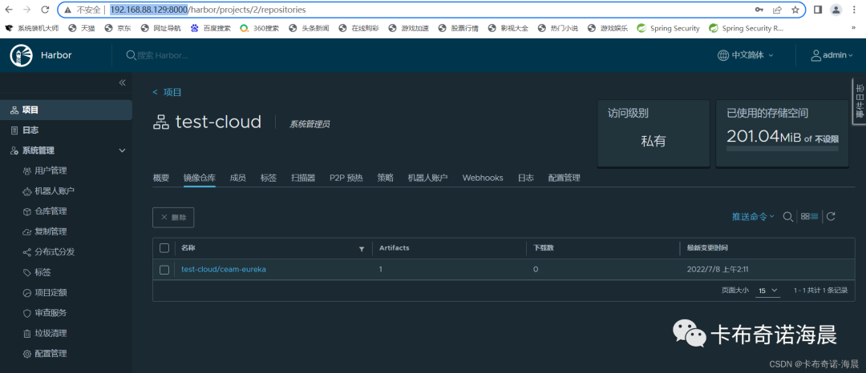This screenshot has width=866, height=373.
Task: Switch to list view icon
Action: [814, 217]
